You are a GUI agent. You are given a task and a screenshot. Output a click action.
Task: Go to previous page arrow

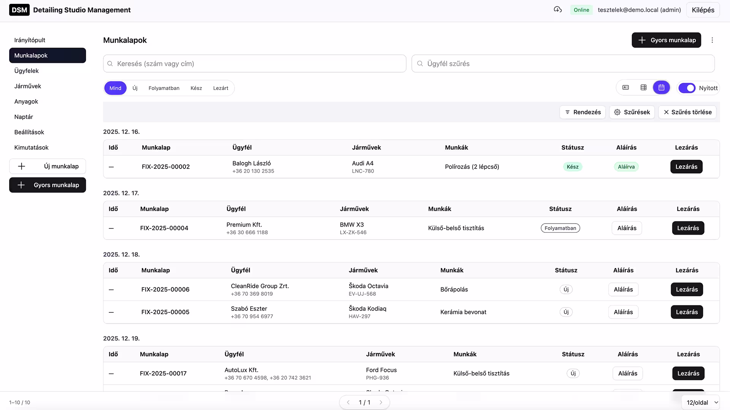point(348,402)
